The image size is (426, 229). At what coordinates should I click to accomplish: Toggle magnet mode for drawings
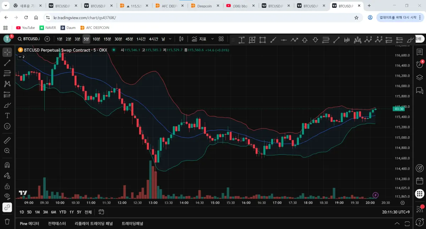coord(7,165)
